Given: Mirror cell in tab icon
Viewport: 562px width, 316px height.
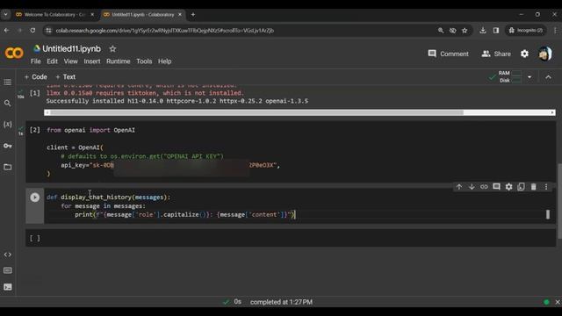Looking at the screenshot, I should (521, 187).
